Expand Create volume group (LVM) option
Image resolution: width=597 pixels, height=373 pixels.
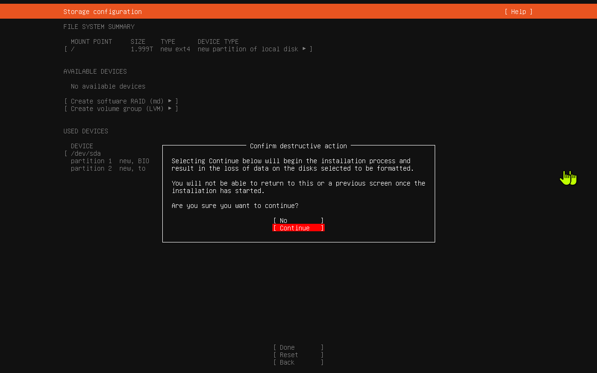coord(121,109)
